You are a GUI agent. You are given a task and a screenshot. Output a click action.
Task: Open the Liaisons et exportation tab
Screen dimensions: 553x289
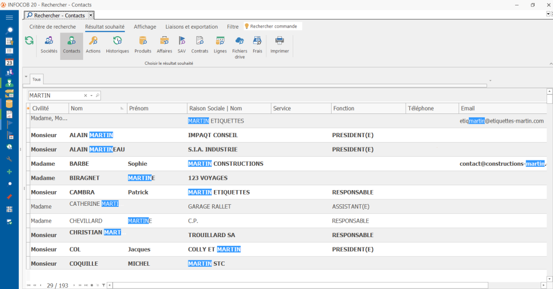click(x=191, y=26)
